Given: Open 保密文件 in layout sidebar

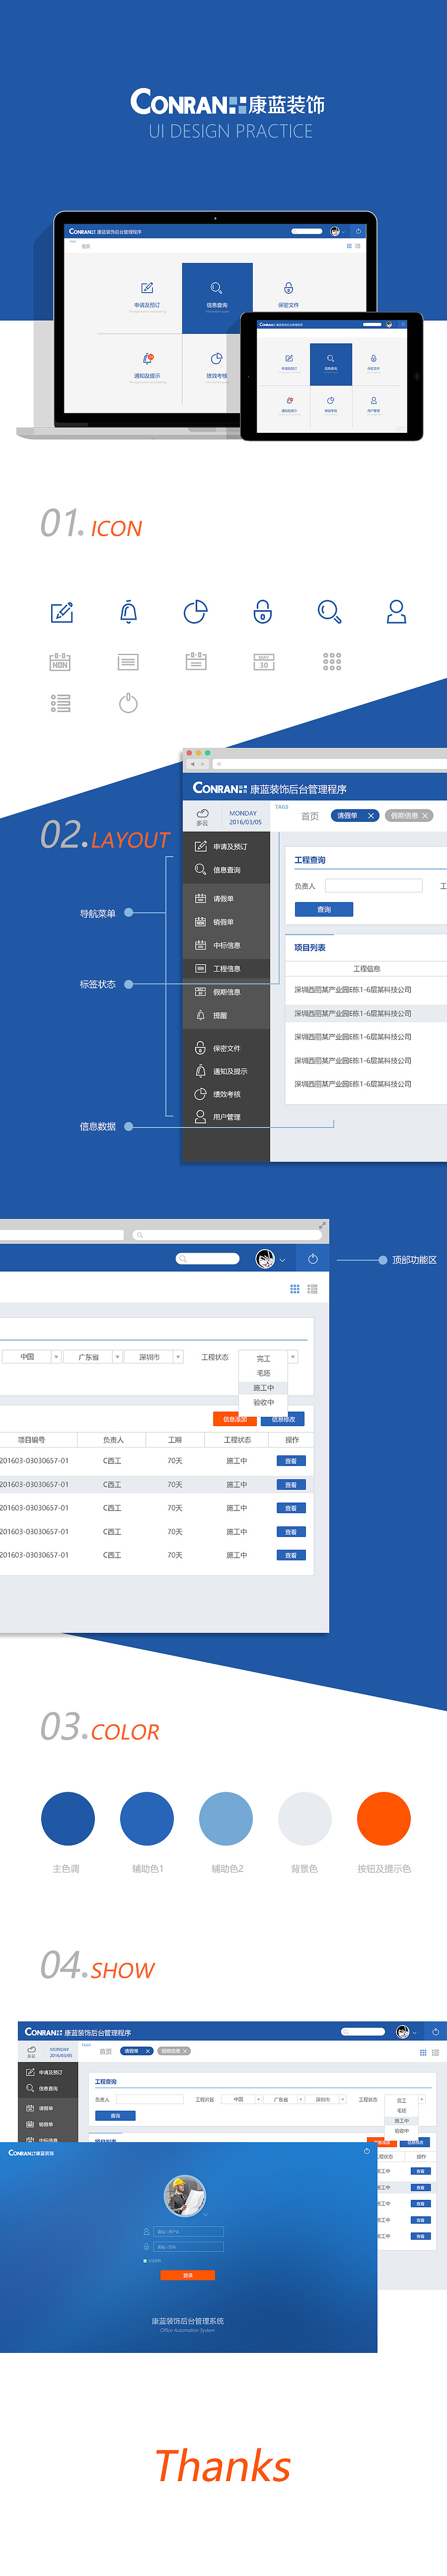Looking at the screenshot, I should click(x=226, y=1048).
